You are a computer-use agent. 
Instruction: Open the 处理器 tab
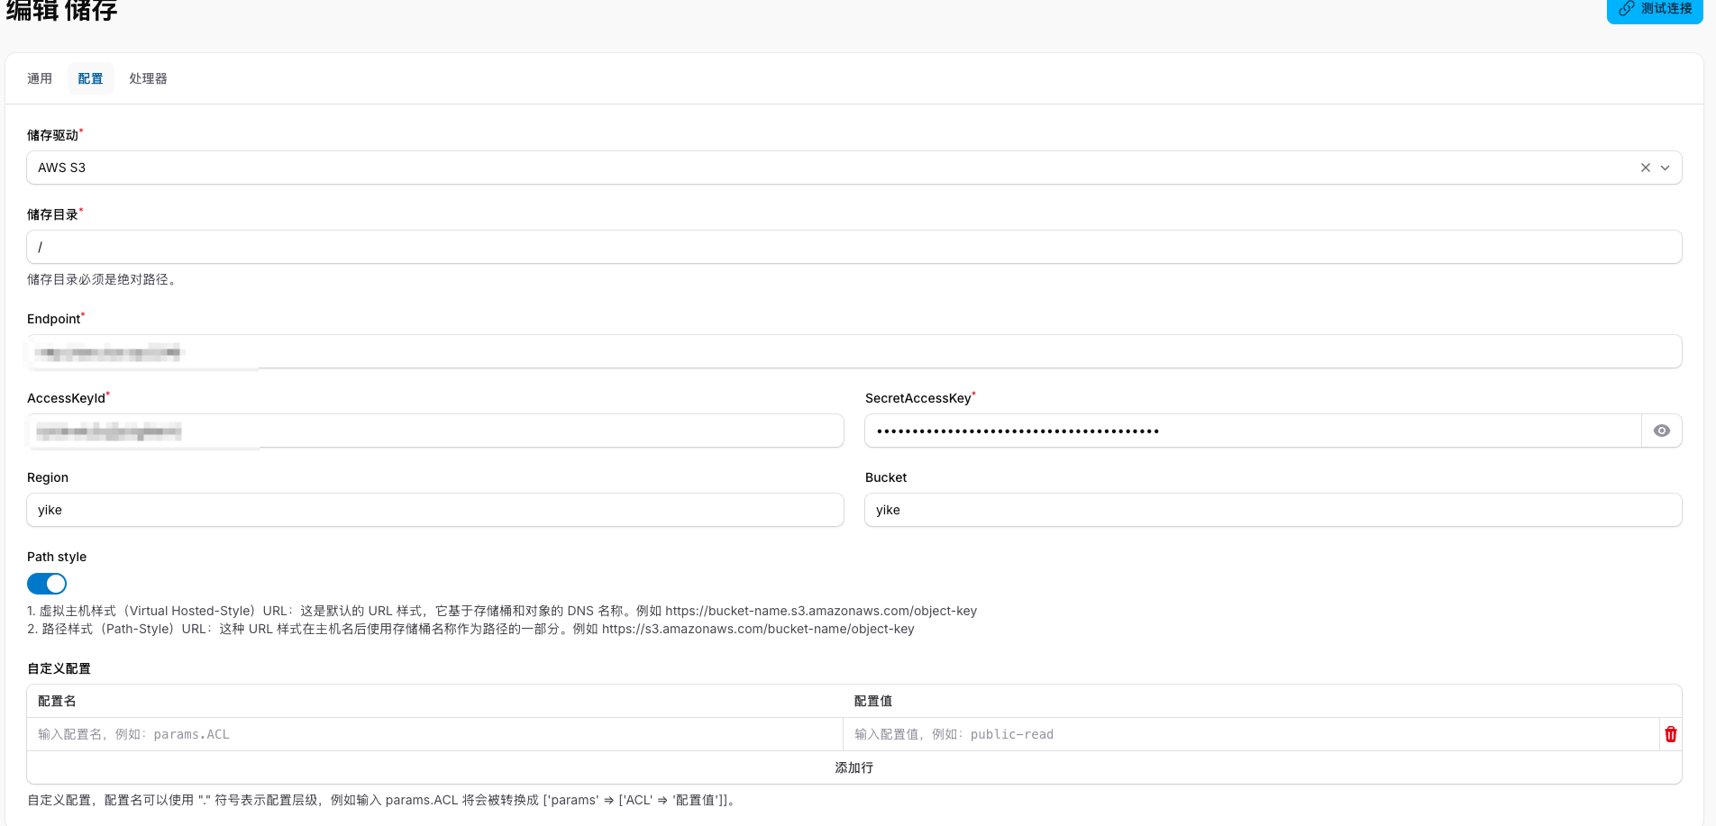(x=148, y=78)
